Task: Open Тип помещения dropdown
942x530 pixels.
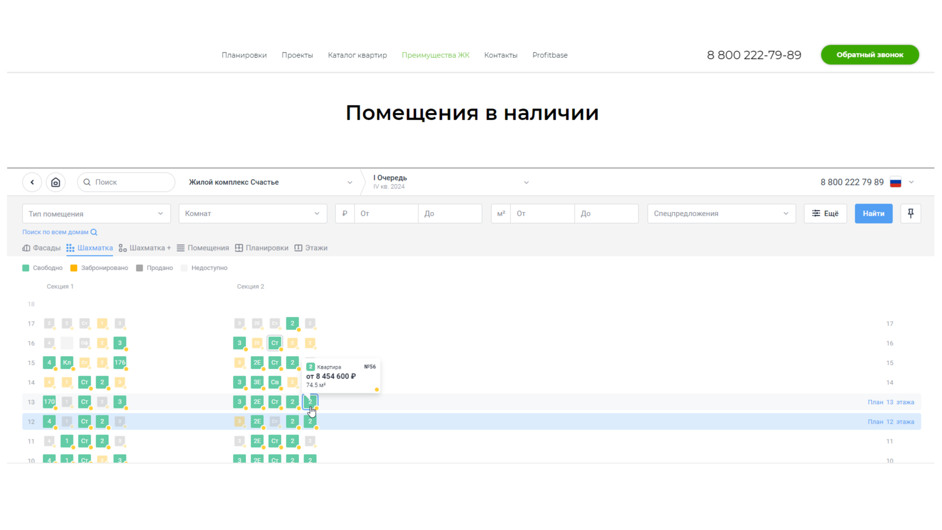Action: (x=97, y=214)
